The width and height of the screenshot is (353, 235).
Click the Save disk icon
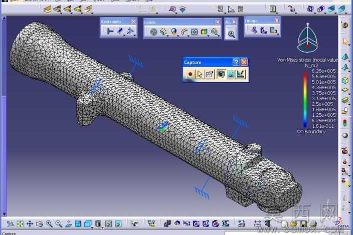pos(303,224)
